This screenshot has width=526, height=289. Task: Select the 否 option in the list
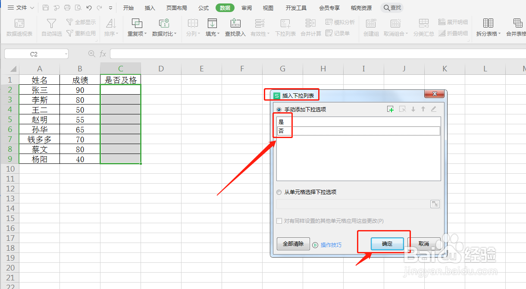coord(359,131)
